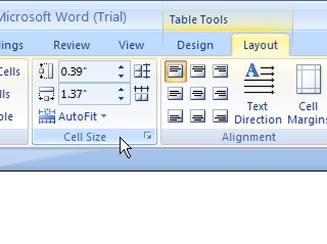The image size is (327, 244).
Task: Select Align Top Right alignment
Action: [x=220, y=71]
